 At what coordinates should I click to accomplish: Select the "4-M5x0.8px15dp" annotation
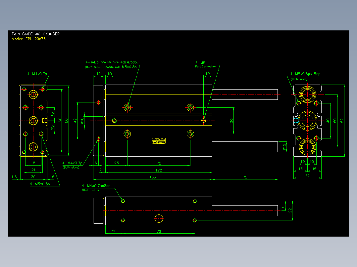[305, 74]
